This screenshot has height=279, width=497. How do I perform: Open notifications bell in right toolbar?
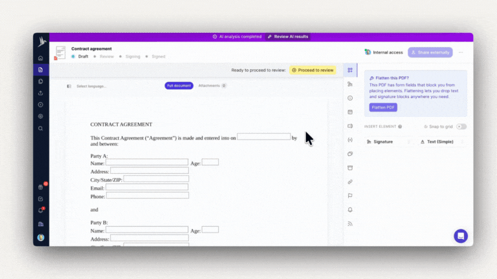350,210
